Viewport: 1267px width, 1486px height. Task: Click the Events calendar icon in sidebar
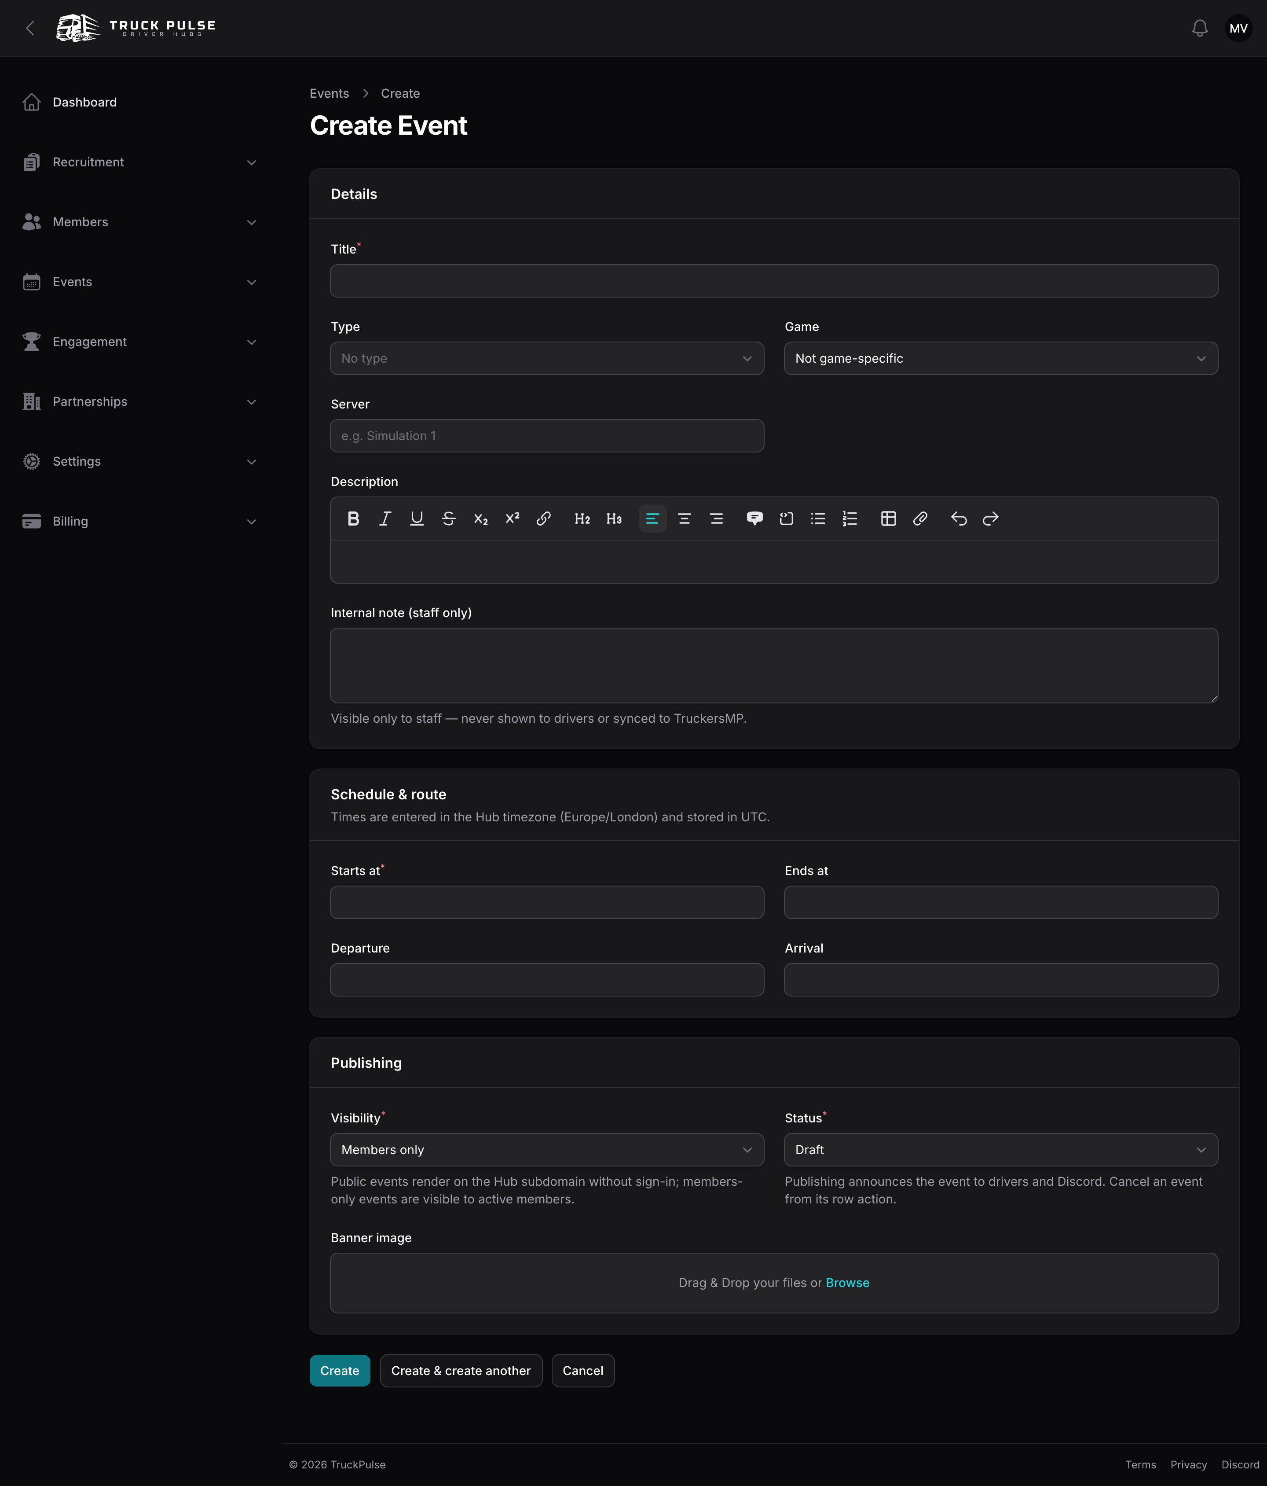pos(32,282)
